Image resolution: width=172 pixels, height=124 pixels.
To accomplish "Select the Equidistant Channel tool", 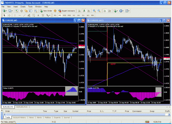I will click(x=29, y=15).
